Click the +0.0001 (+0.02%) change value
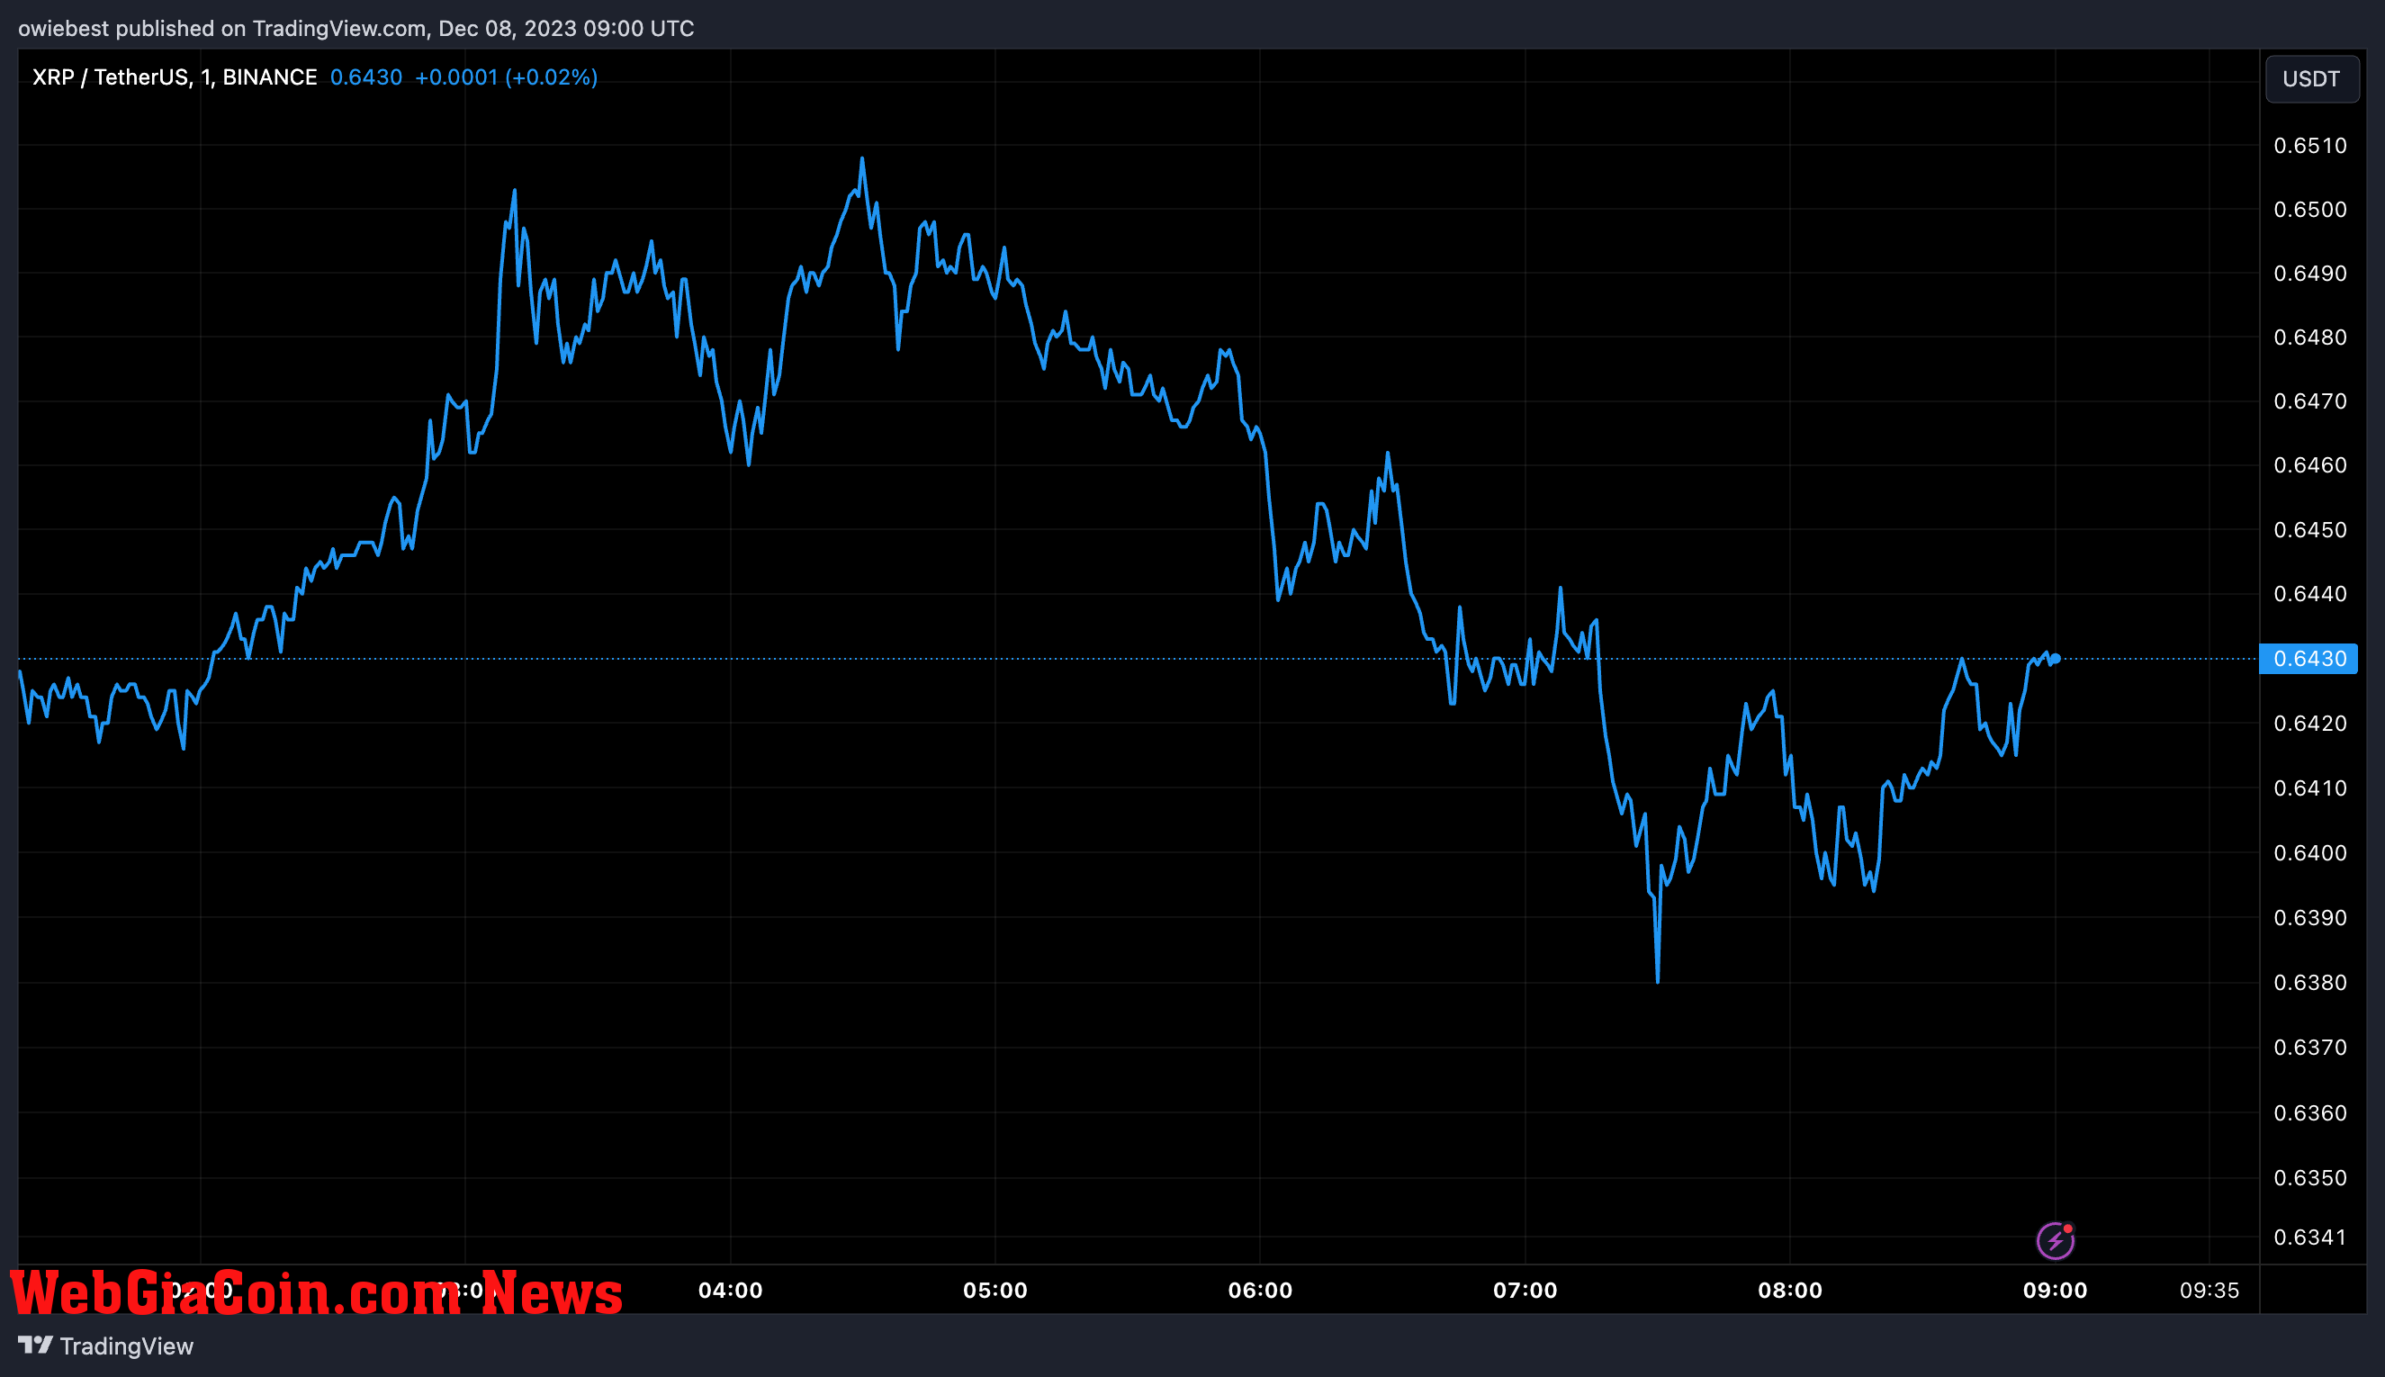Screen dimensions: 2385x1377 (506, 77)
